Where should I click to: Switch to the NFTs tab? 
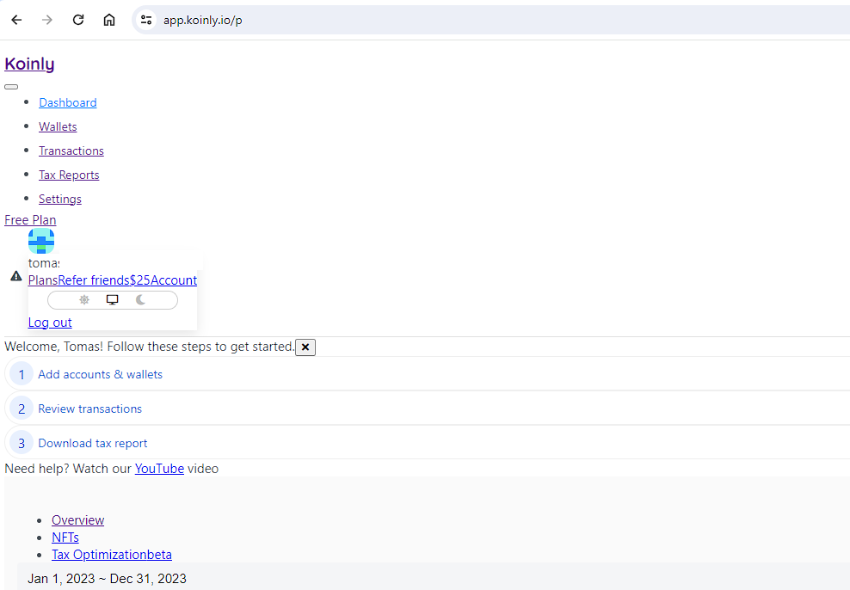click(x=65, y=538)
